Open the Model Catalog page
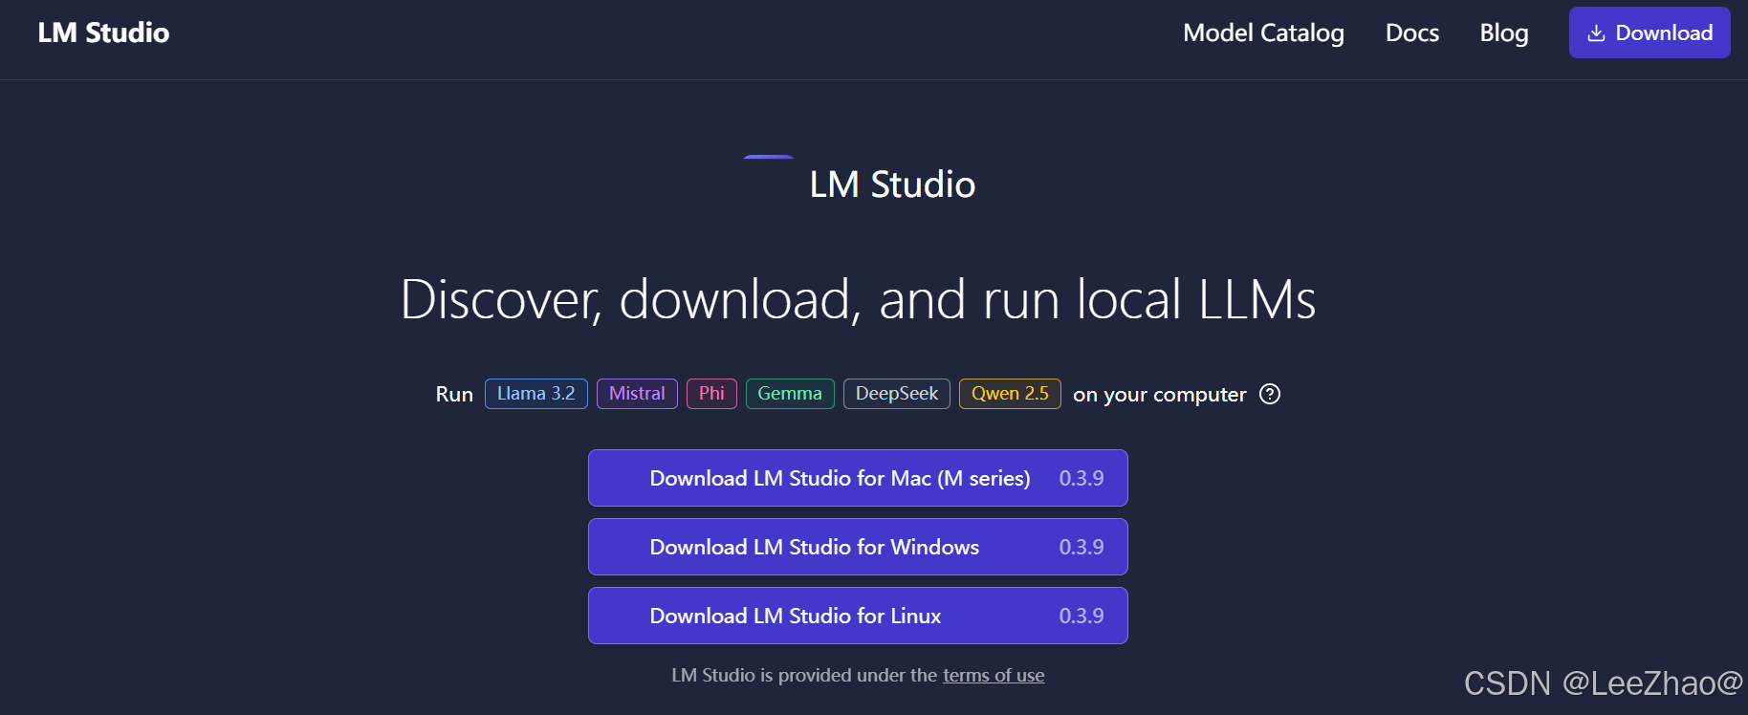The height and width of the screenshot is (715, 1748). (1263, 32)
